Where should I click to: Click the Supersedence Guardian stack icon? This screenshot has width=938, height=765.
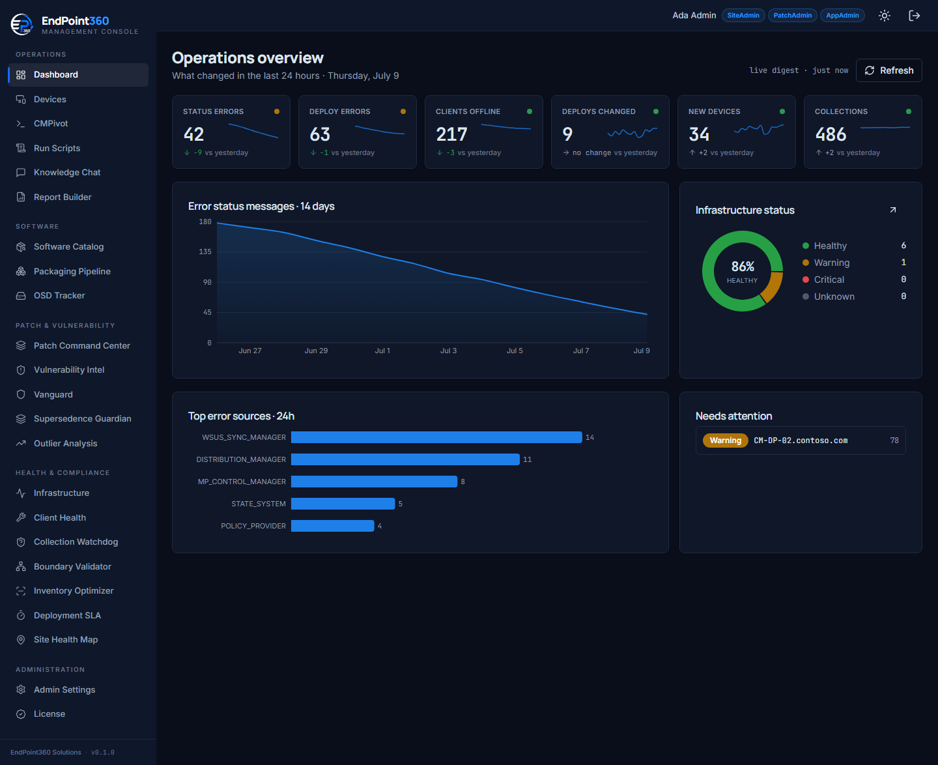(21, 419)
